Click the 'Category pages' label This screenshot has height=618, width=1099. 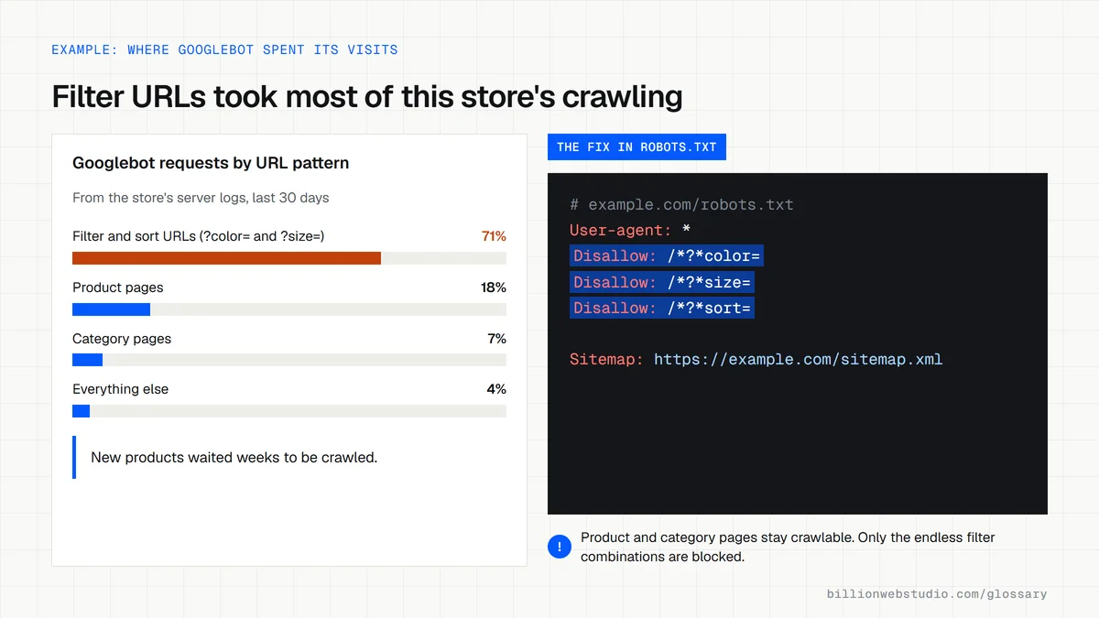click(122, 339)
